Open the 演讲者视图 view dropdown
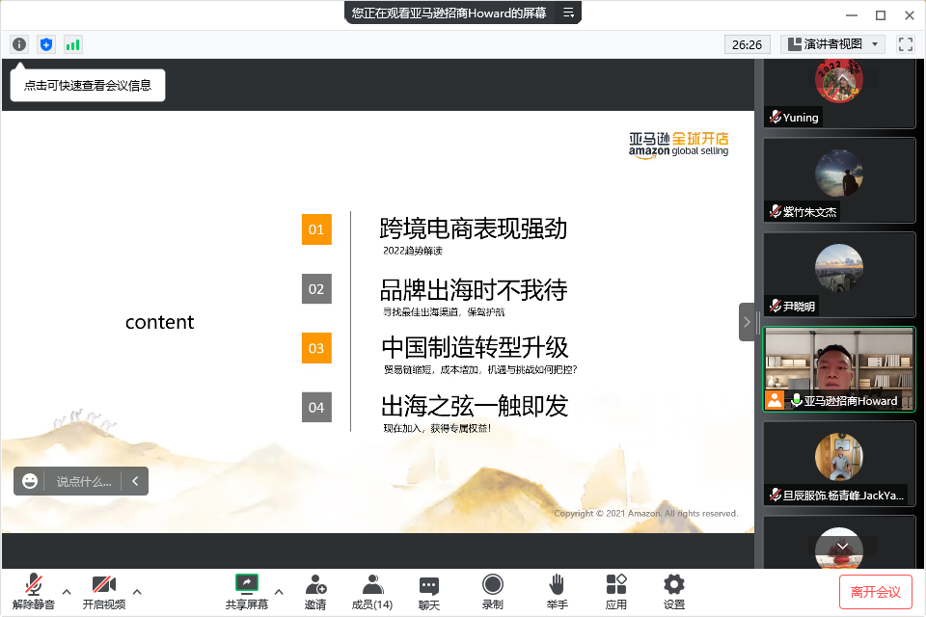This screenshot has height=617, width=926. pos(832,44)
